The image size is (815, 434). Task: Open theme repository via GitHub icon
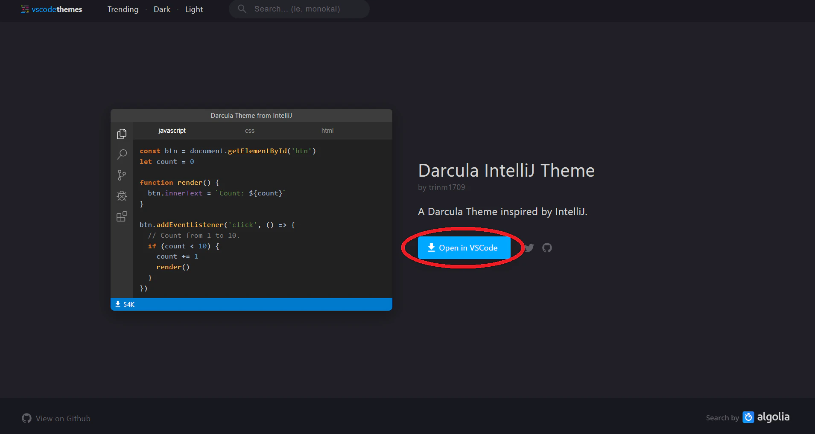coord(547,248)
